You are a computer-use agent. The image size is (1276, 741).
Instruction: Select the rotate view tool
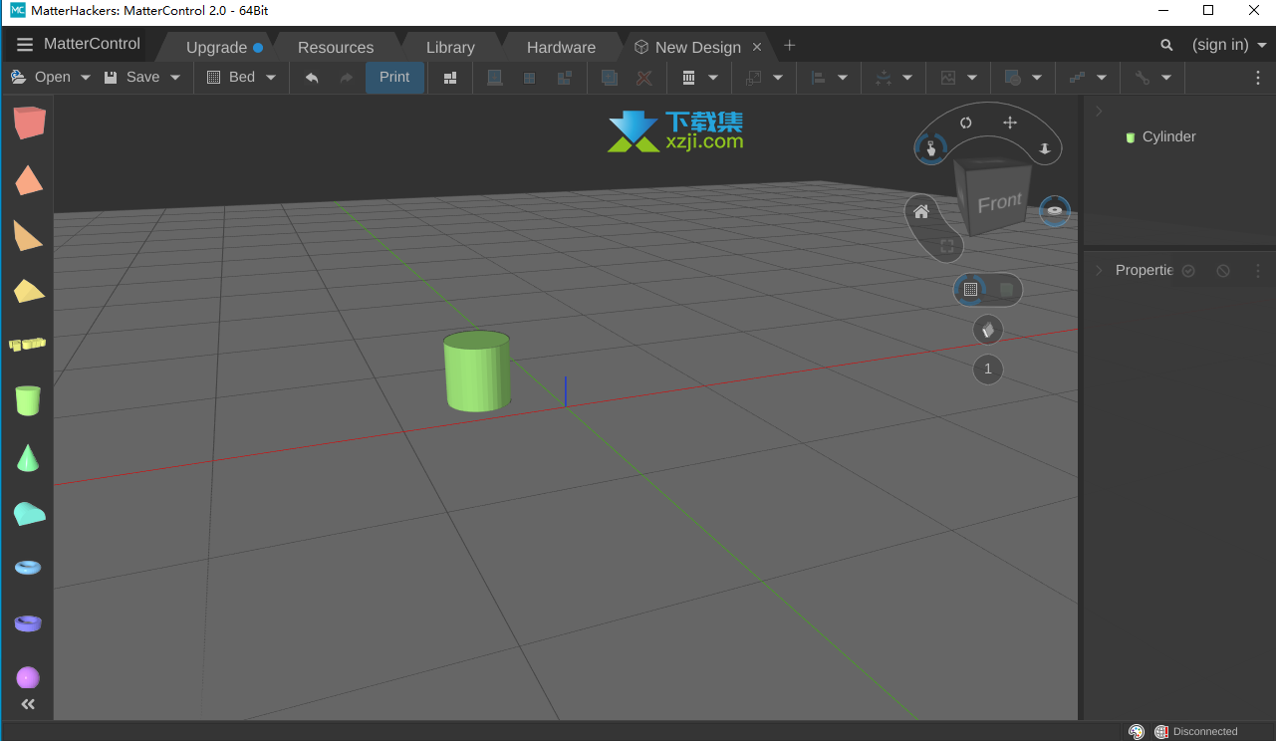(x=966, y=123)
